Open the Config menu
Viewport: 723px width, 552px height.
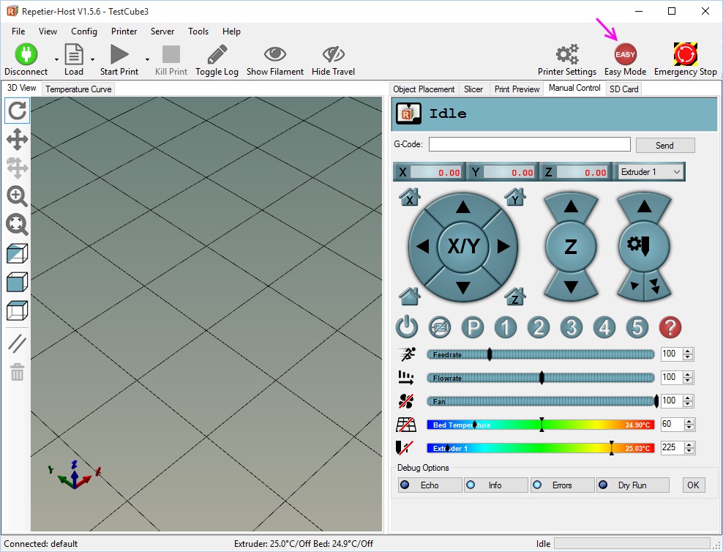84,31
